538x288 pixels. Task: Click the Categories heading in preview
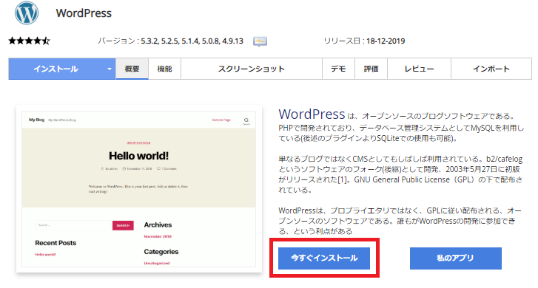(x=161, y=252)
